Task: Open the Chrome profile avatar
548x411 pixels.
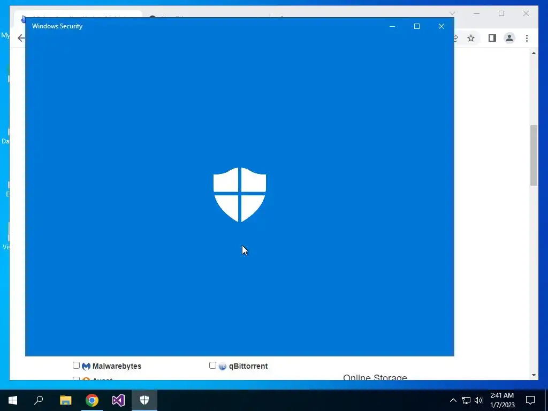Action: pos(509,38)
